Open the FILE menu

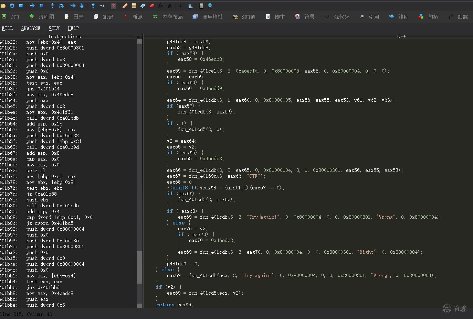(7, 28)
